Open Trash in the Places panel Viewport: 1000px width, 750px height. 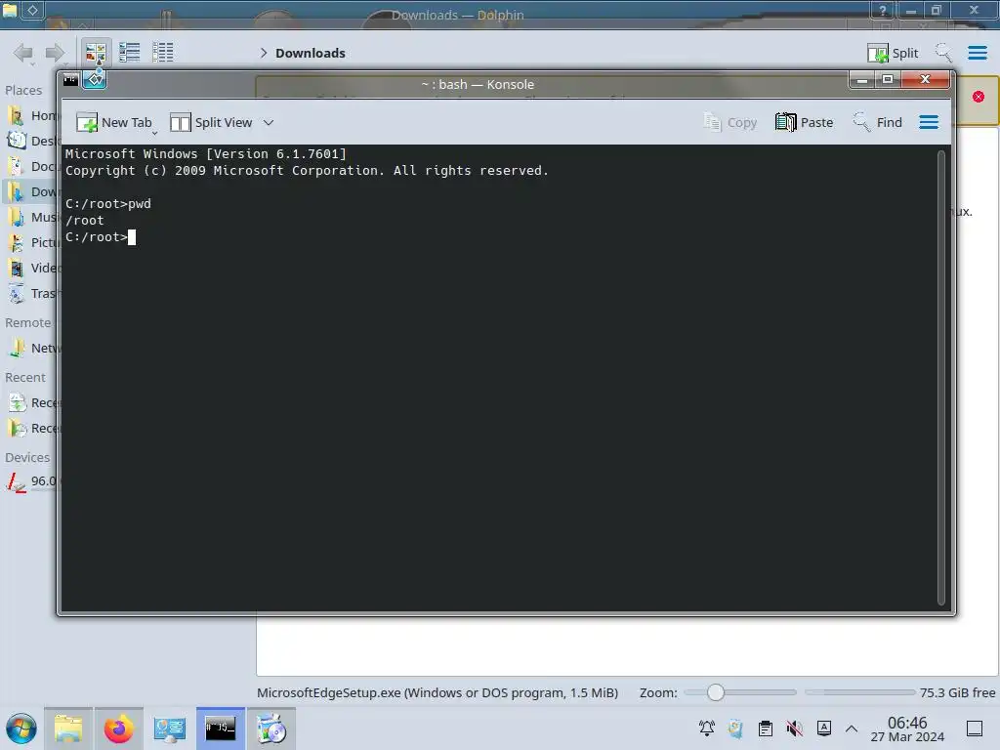(32, 293)
